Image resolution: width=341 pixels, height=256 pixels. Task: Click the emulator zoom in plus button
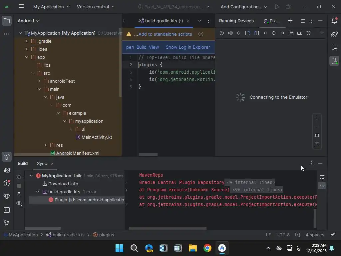pos(317,118)
